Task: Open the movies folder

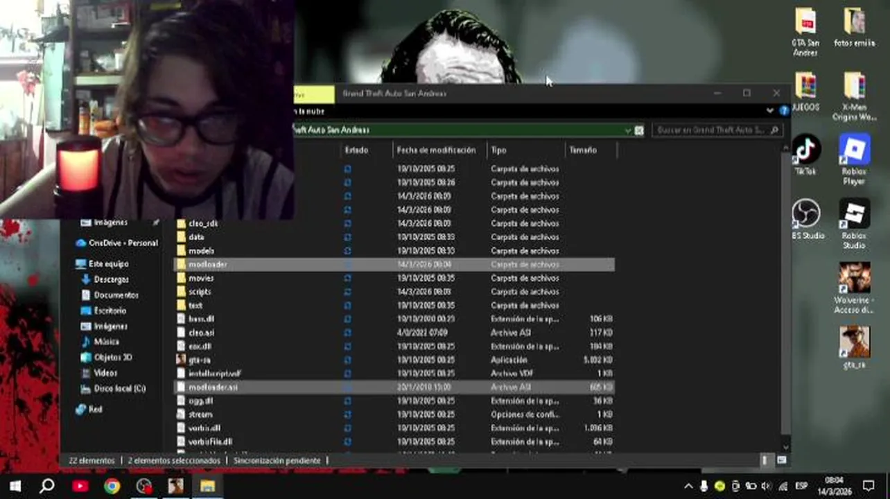Action: point(200,278)
